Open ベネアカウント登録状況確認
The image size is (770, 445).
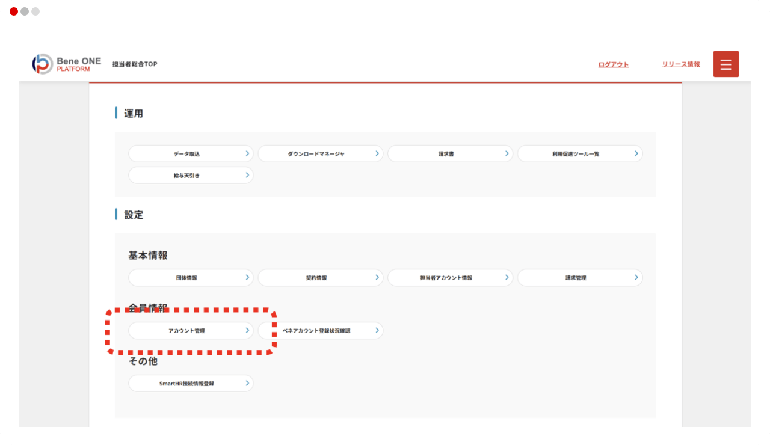[x=321, y=331]
